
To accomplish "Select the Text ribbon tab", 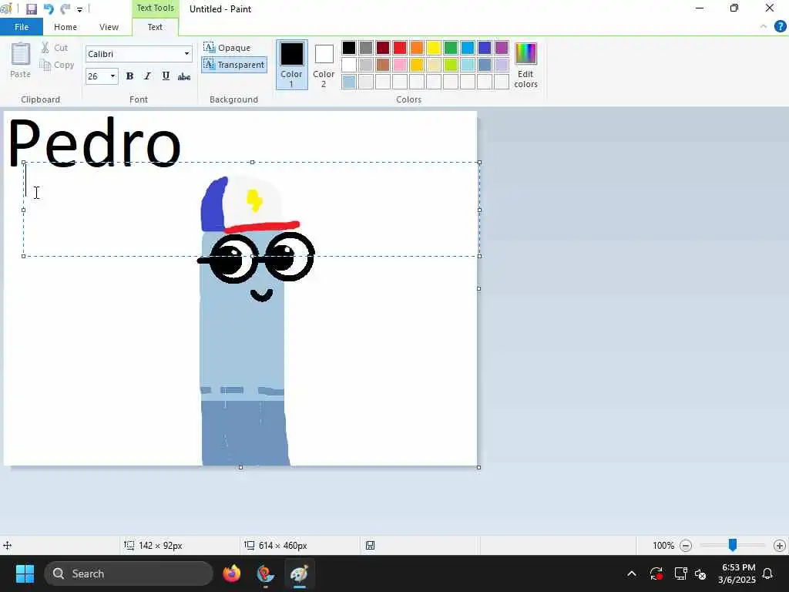I will point(155,27).
